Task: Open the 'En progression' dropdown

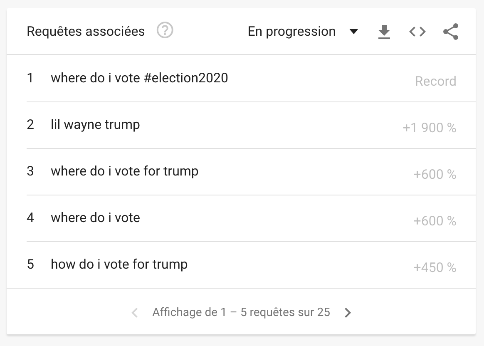Action: (x=292, y=32)
